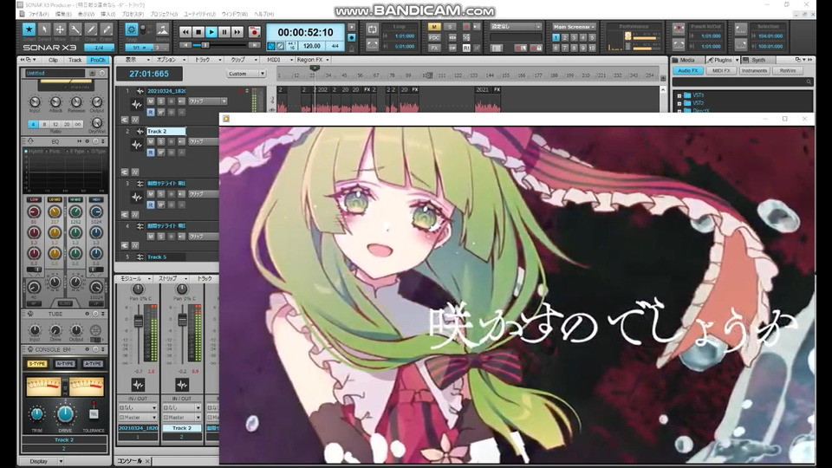The height and width of the screenshot is (468, 832).
Task: Open the Marks landmark module icon
Action: pyautogui.click(x=163, y=29)
